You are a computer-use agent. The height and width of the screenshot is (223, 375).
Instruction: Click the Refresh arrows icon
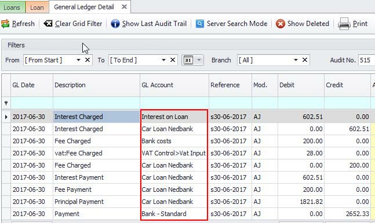(5, 24)
